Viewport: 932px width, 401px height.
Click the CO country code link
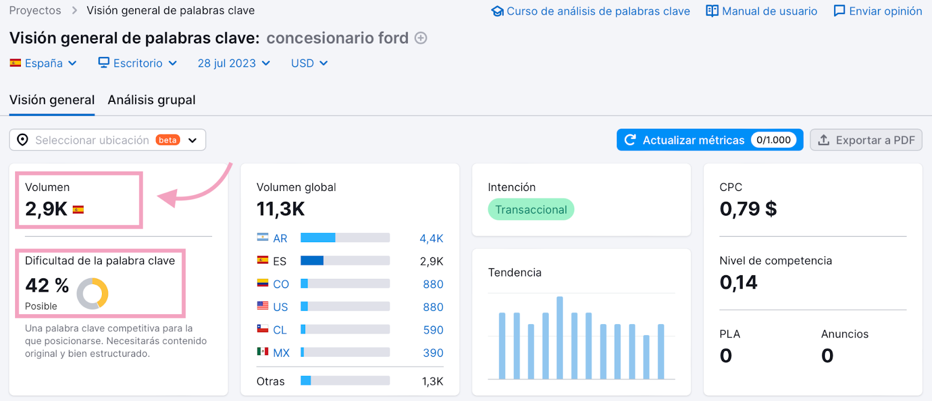pyautogui.click(x=281, y=285)
